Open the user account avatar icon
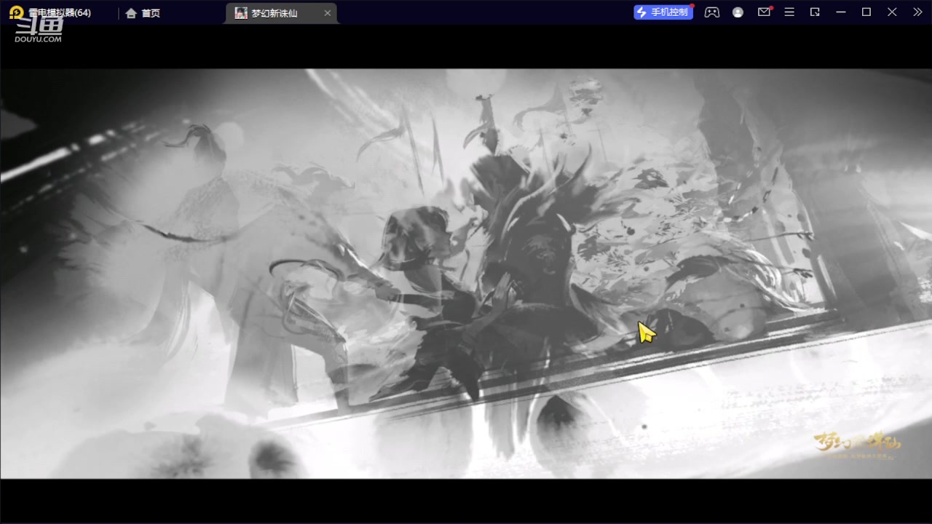Screen dimensions: 932x524 point(738,12)
